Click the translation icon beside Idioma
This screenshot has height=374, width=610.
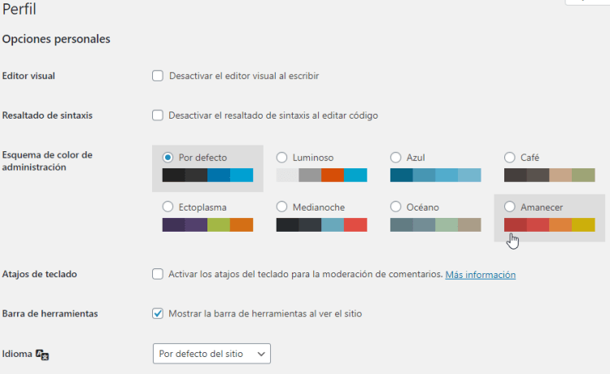pyautogui.click(x=43, y=355)
